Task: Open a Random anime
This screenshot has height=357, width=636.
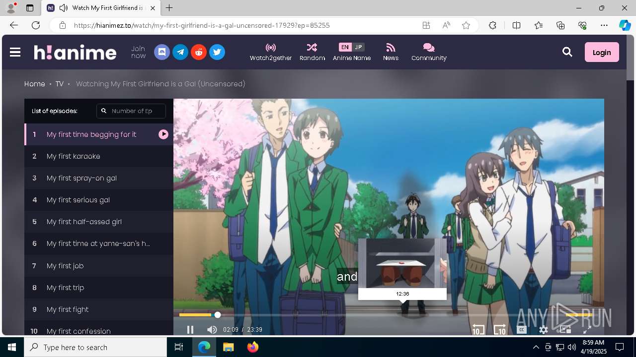Action: point(312,52)
